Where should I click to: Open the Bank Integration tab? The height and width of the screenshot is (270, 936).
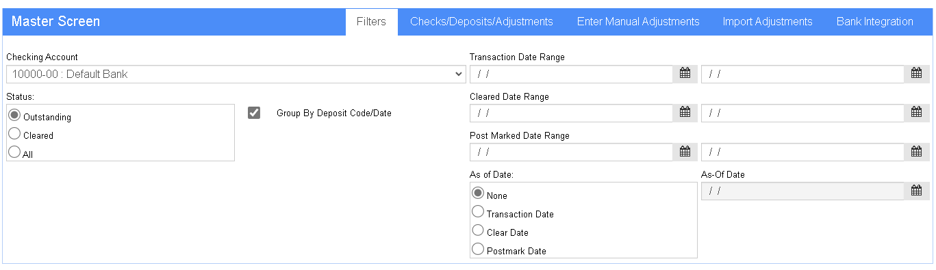coord(875,22)
